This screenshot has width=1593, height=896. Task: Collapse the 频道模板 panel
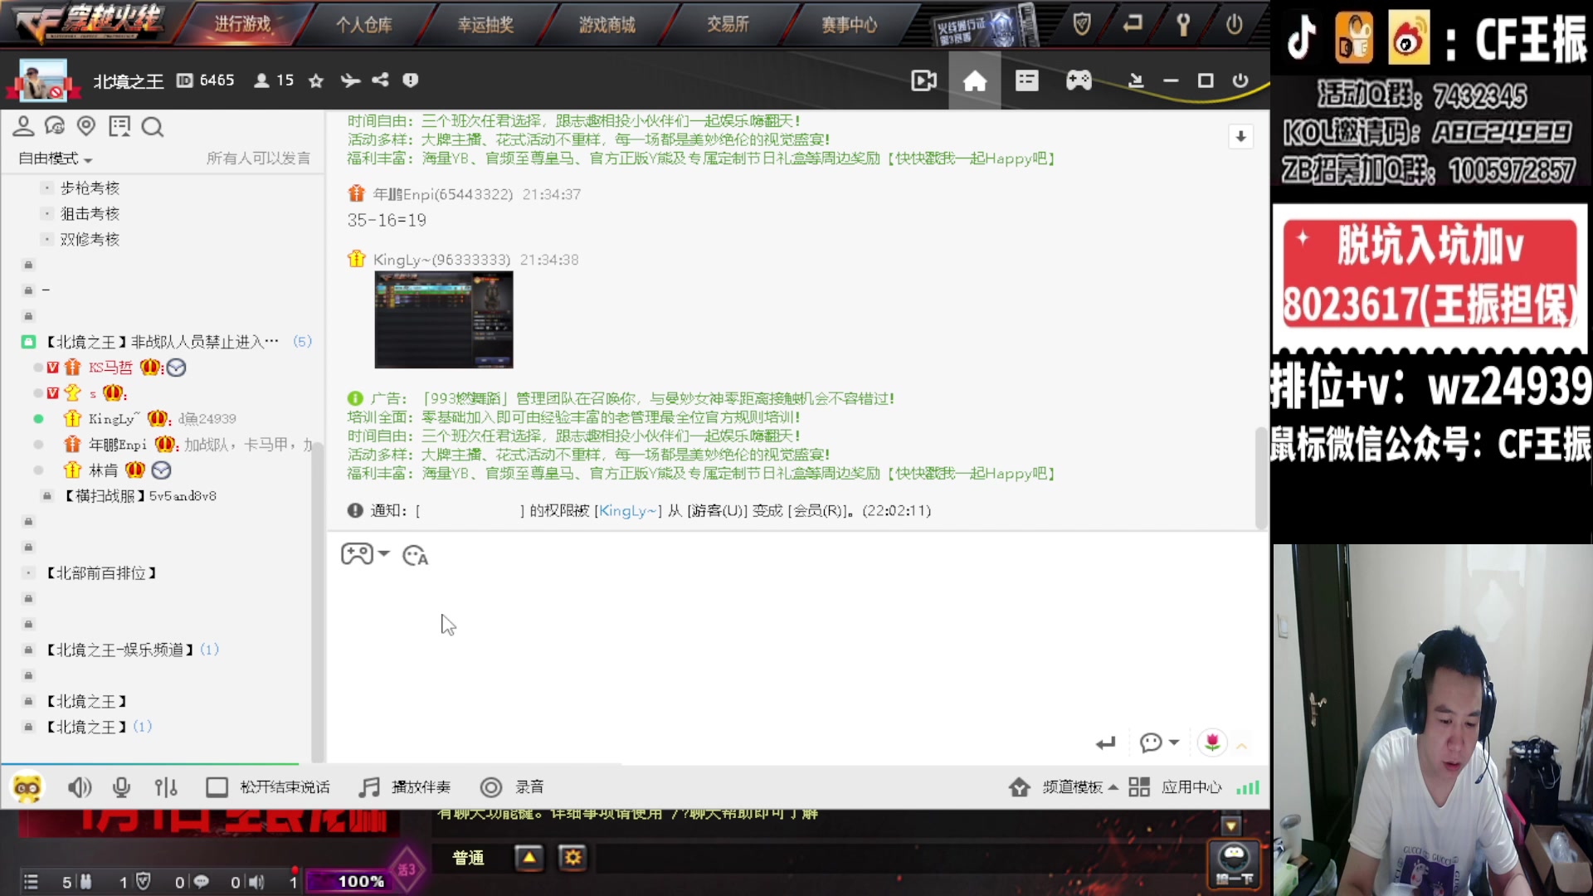(1114, 787)
